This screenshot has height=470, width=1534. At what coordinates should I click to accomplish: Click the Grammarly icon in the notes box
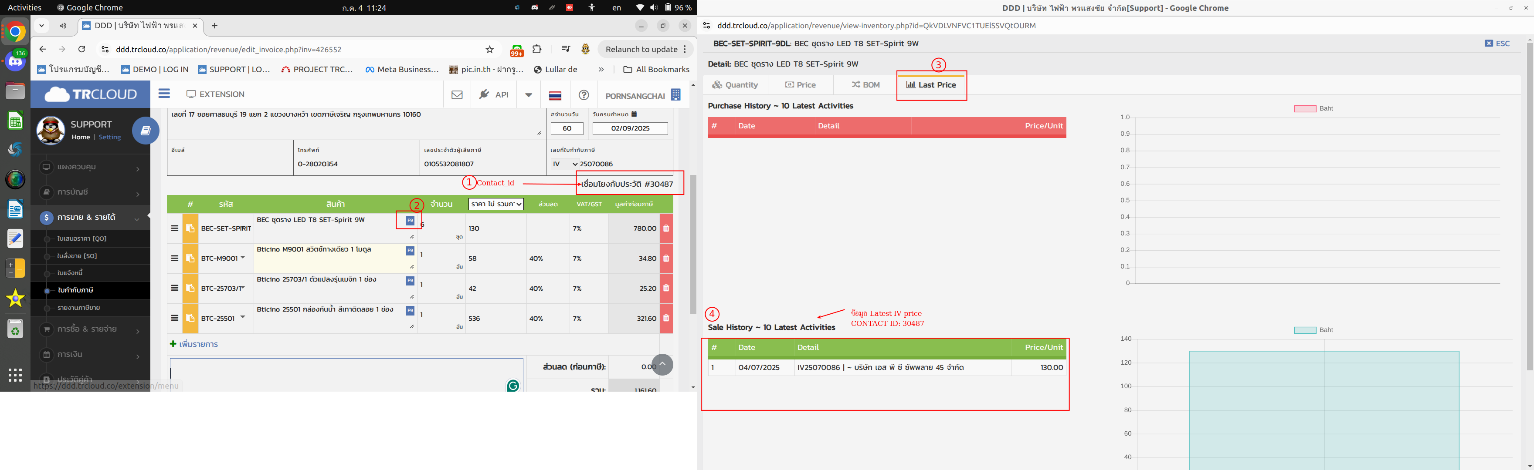[513, 386]
